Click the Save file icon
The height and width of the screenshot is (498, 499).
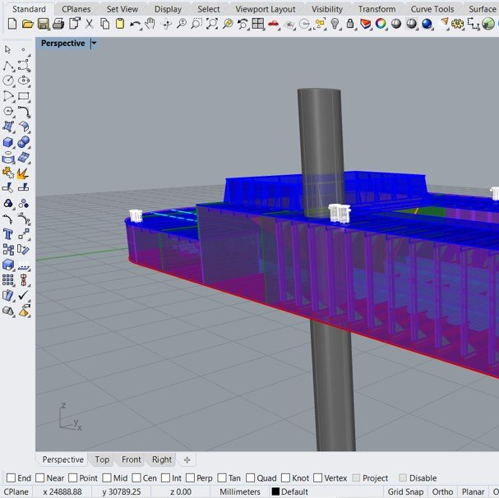tap(43, 24)
